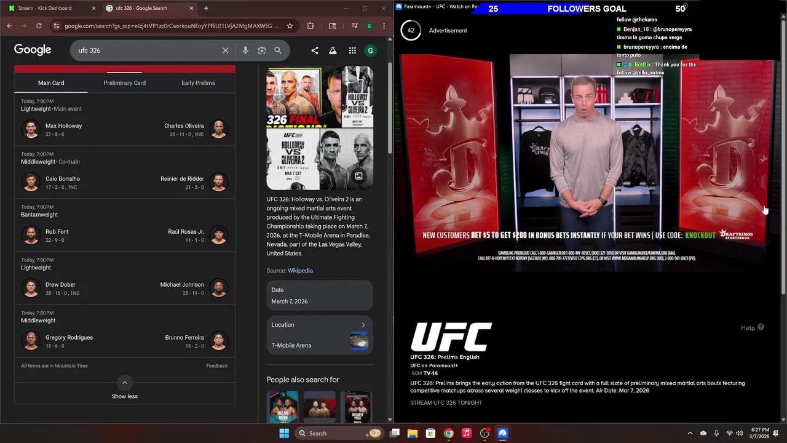787x443 pixels.
Task: Open the Google account avatar on page
Action: click(370, 50)
